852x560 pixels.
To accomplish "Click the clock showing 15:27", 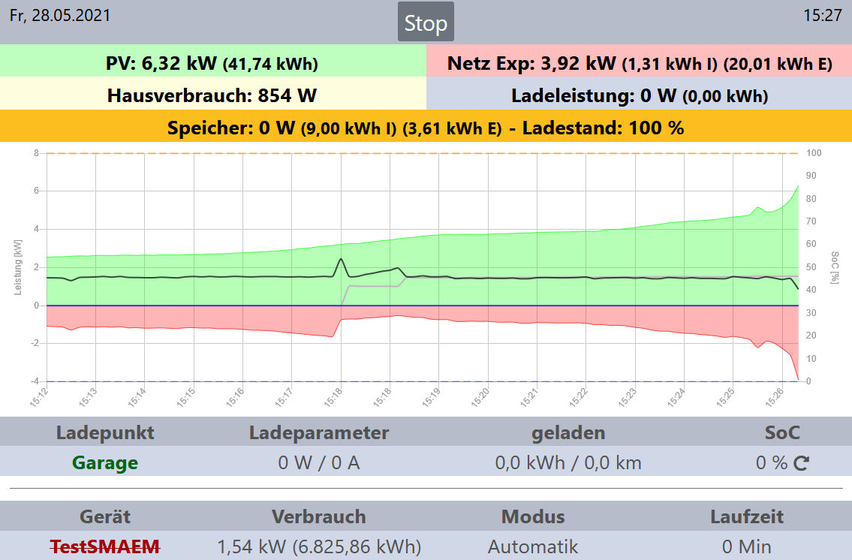I will coord(823,15).
